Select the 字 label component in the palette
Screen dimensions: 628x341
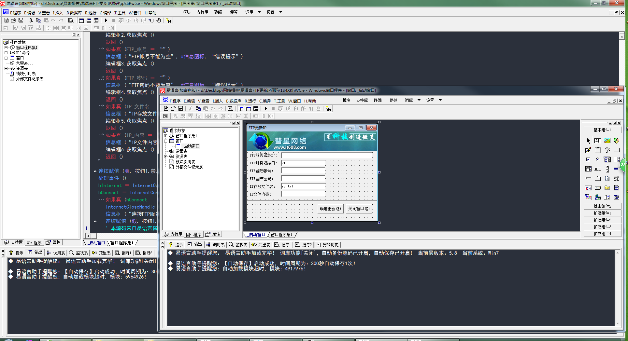[x=607, y=150]
